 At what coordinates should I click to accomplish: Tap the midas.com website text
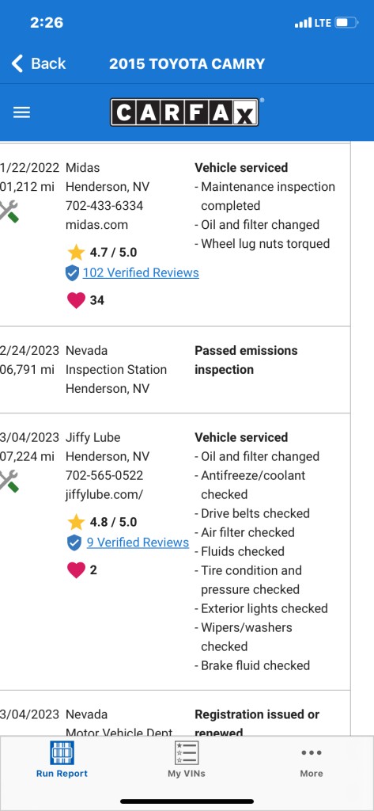point(96,225)
